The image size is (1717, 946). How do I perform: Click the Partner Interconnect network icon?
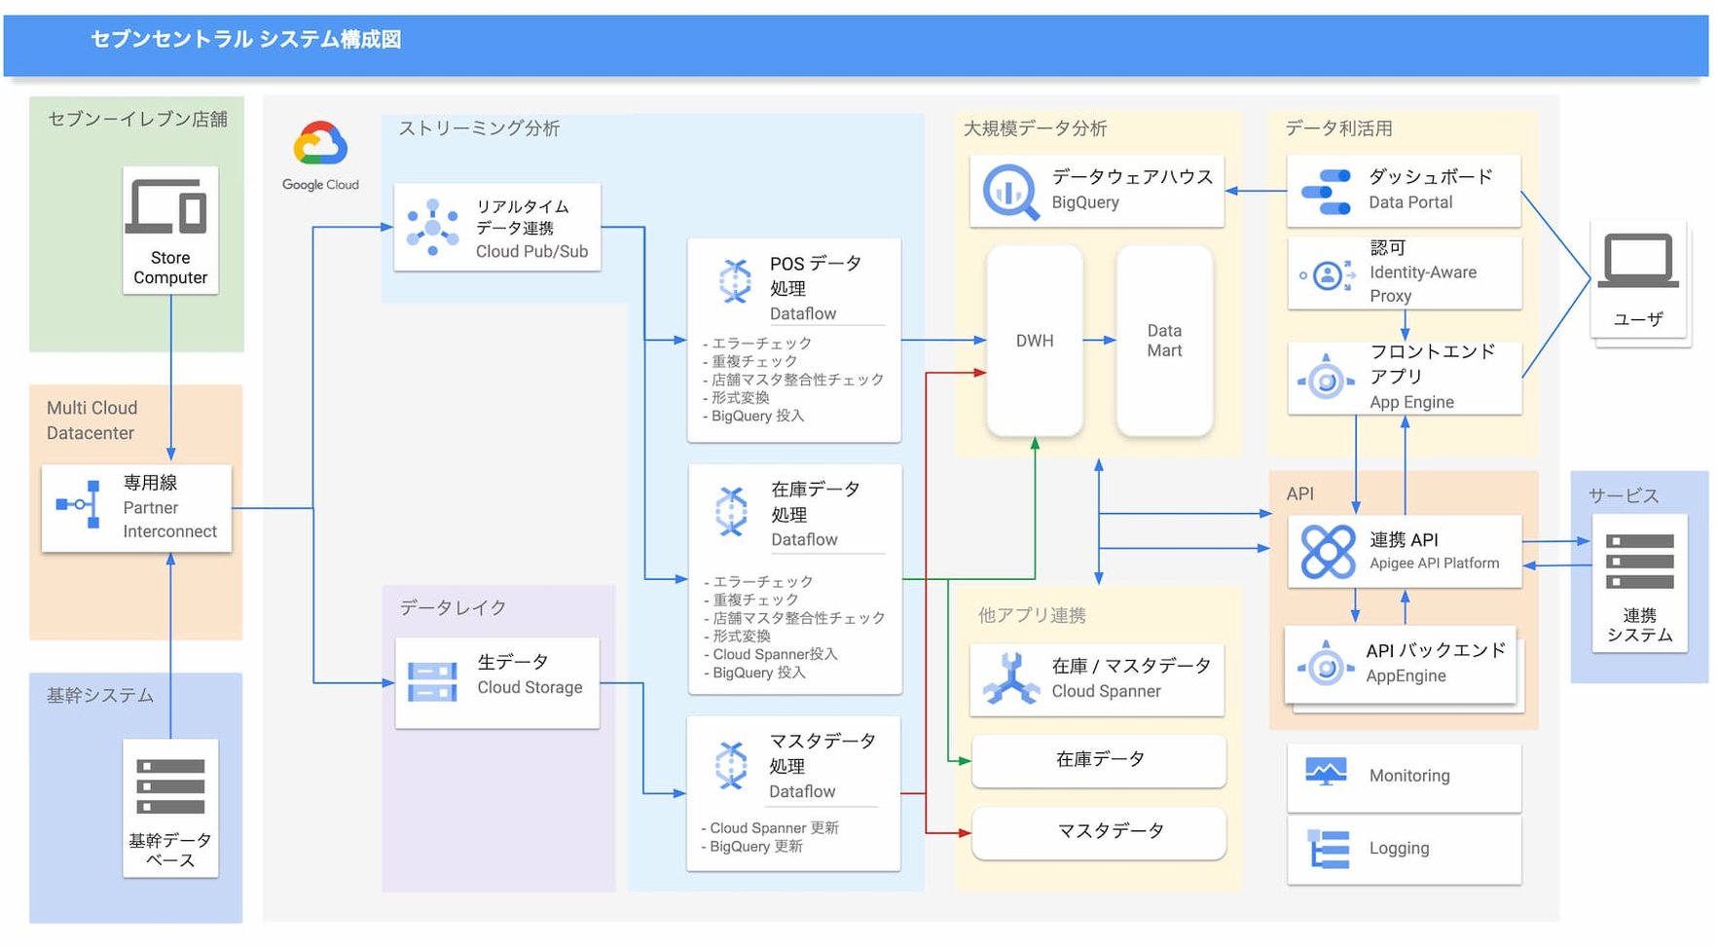78,504
